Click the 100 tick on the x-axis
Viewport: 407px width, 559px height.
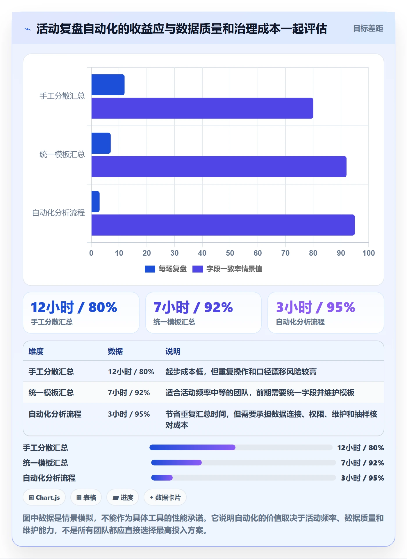point(369,253)
